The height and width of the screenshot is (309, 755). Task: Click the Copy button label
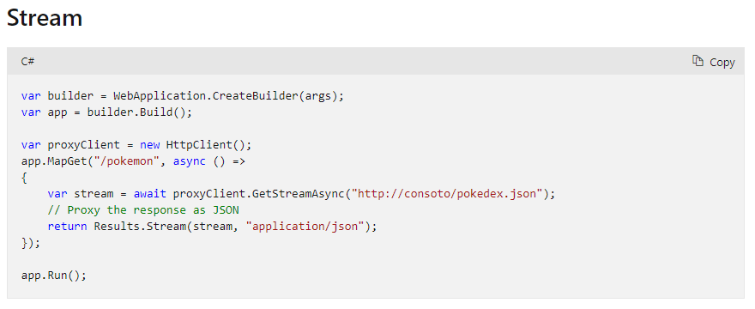pos(722,62)
